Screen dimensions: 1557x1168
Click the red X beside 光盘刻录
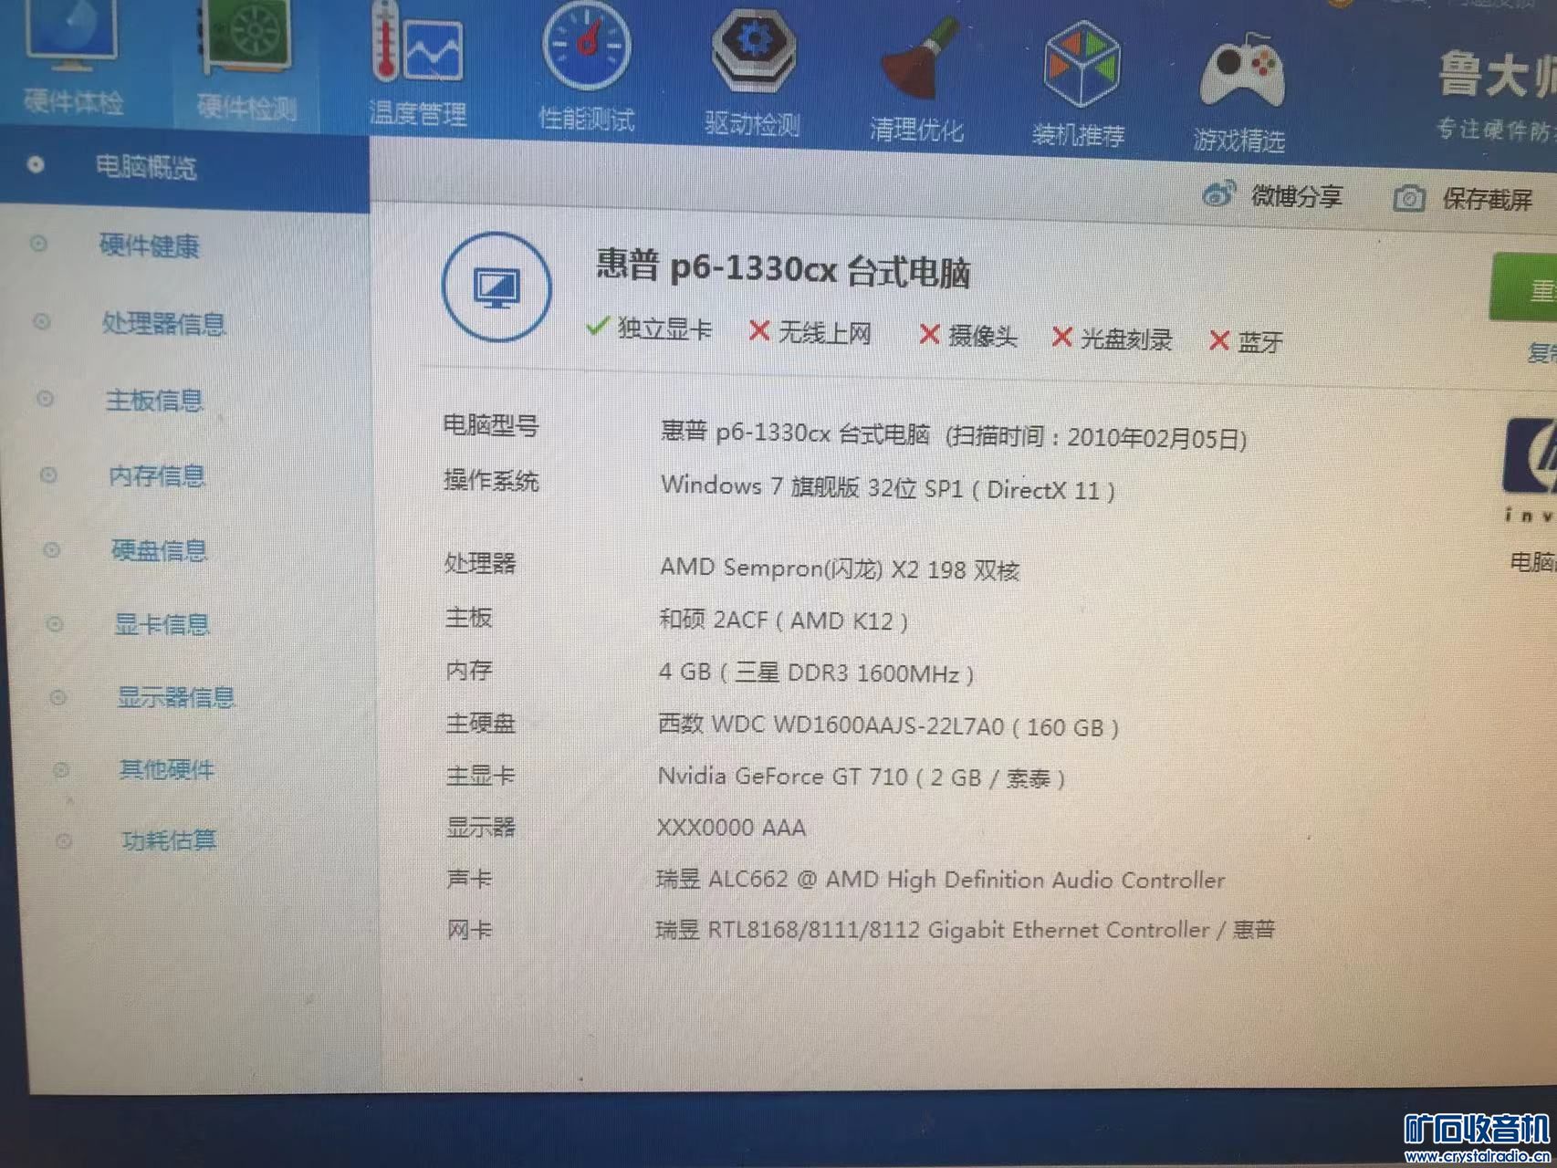1061,338
